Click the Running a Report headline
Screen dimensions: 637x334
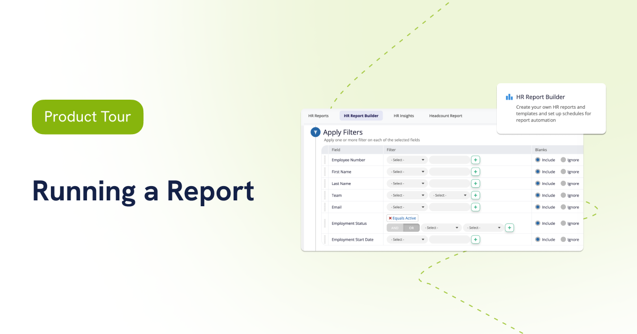[143, 192]
